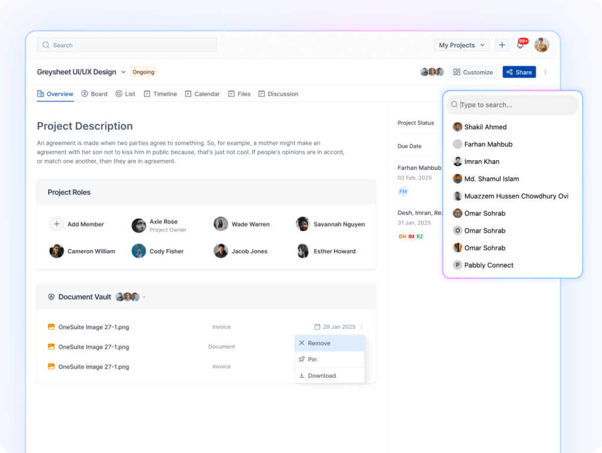Expand the Document Vault members chevron

pyautogui.click(x=145, y=297)
